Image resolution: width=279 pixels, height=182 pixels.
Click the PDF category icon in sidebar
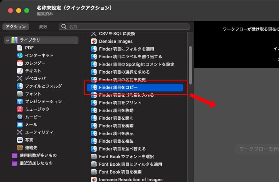click(x=20, y=48)
